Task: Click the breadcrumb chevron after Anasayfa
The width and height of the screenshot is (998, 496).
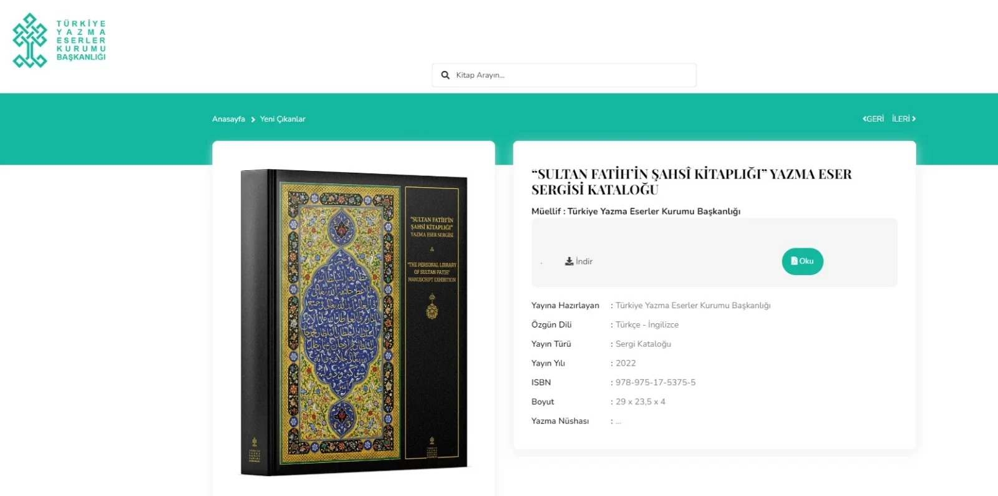Action: [253, 119]
